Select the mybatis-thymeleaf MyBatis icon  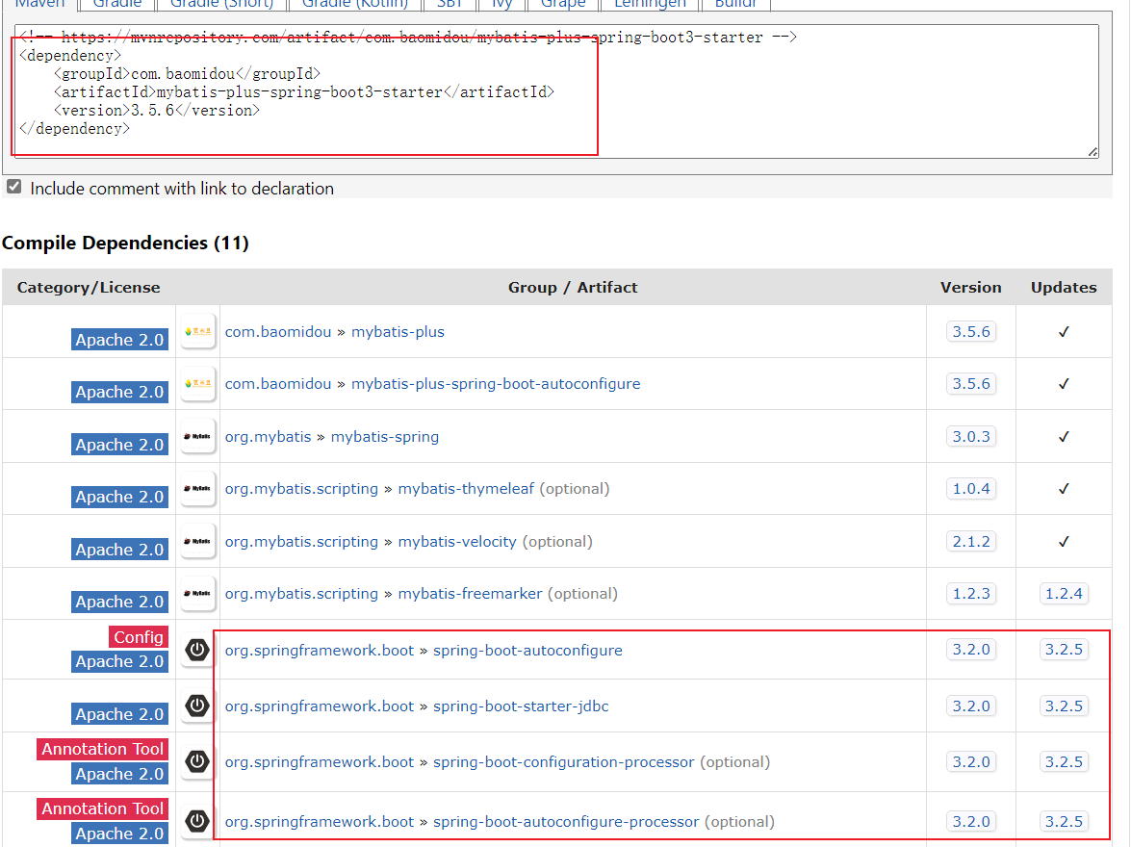197,488
